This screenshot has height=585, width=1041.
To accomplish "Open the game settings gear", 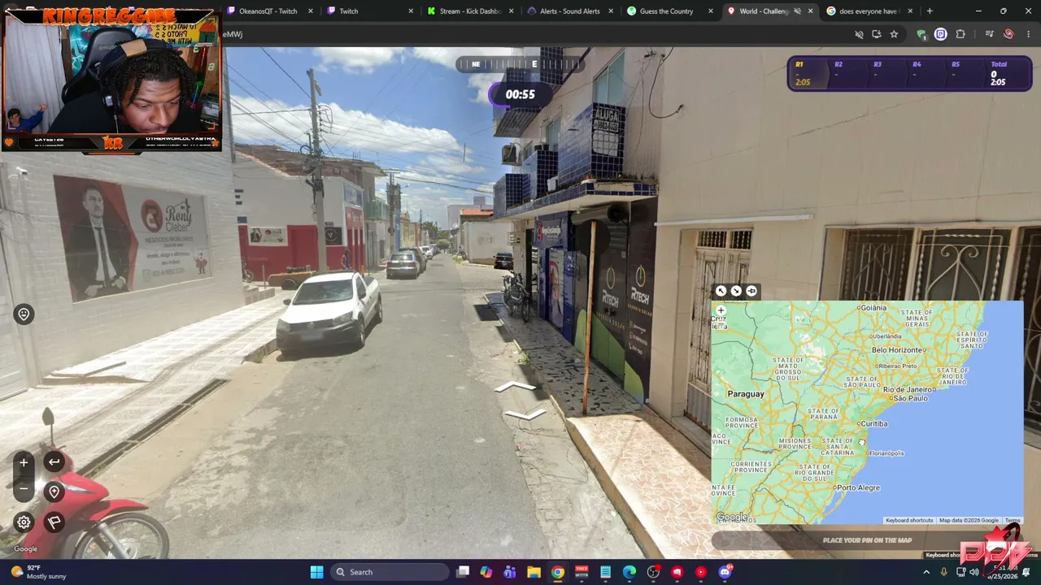I will (24, 522).
